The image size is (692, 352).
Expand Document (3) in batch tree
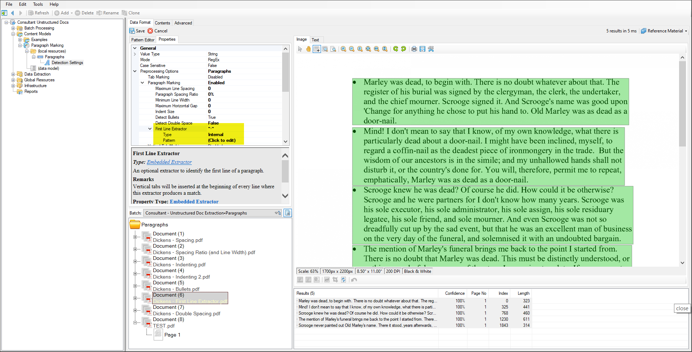pyautogui.click(x=135, y=261)
